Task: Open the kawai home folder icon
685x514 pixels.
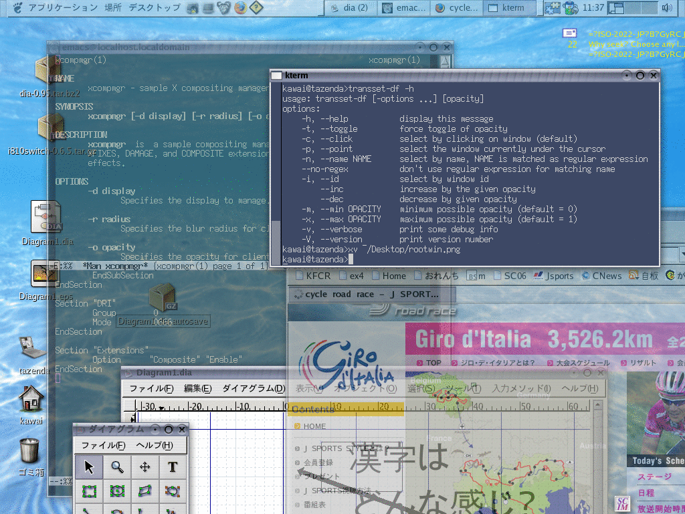Action: 31,399
